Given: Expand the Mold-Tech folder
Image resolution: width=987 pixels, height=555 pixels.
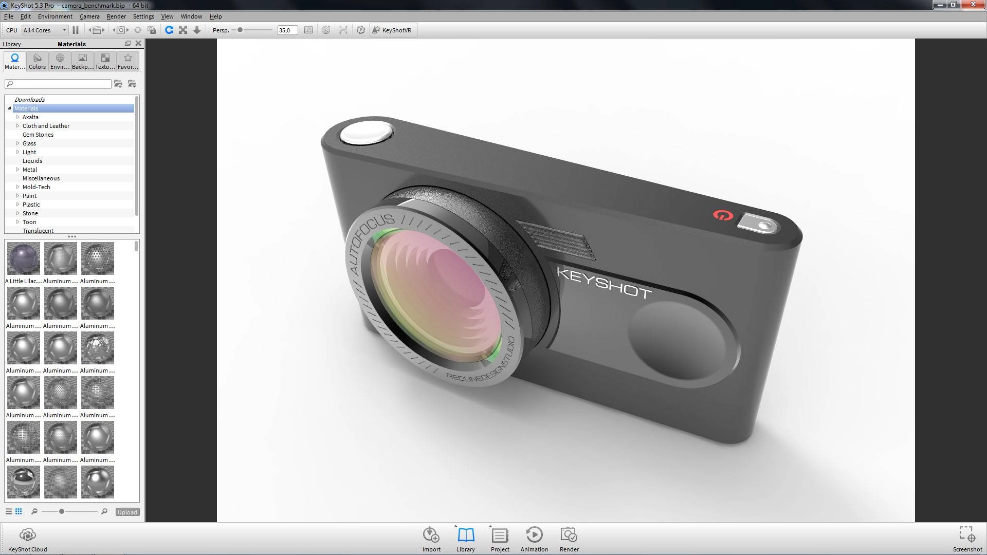Looking at the screenshot, I should [x=17, y=187].
